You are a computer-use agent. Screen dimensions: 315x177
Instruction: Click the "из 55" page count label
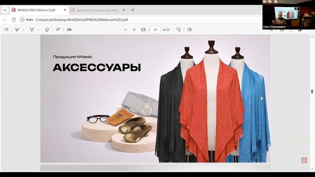tap(166, 29)
